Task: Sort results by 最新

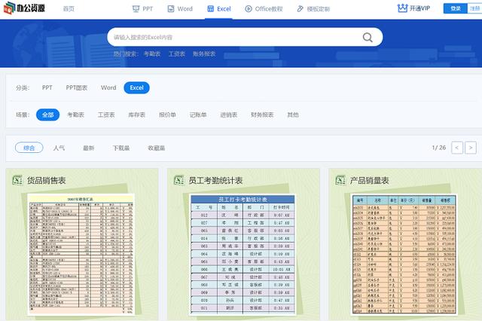Action: [89, 148]
